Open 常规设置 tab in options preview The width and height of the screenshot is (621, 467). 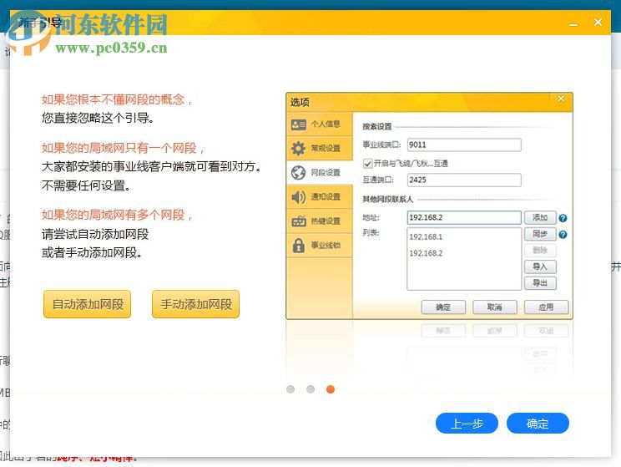click(x=319, y=148)
